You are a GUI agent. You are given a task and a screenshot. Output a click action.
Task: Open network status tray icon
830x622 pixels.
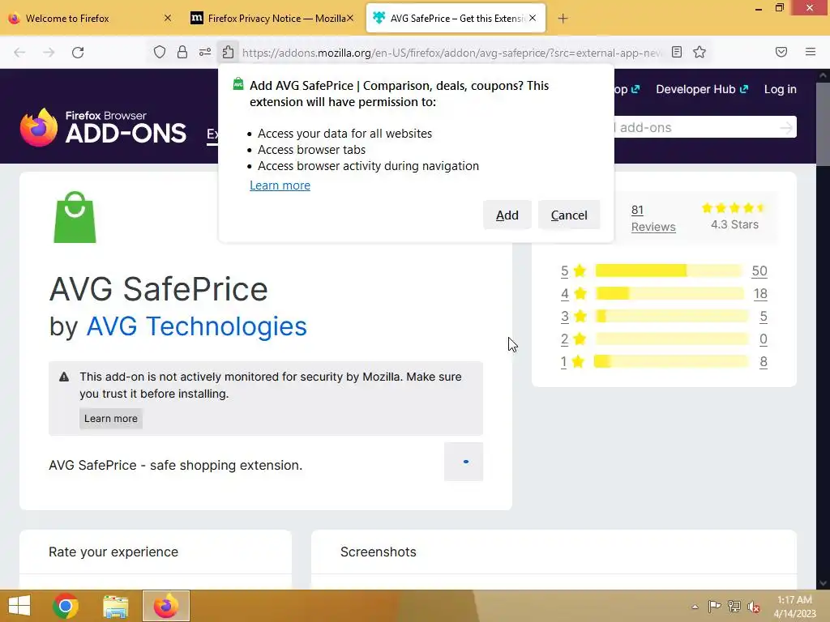(x=734, y=607)
